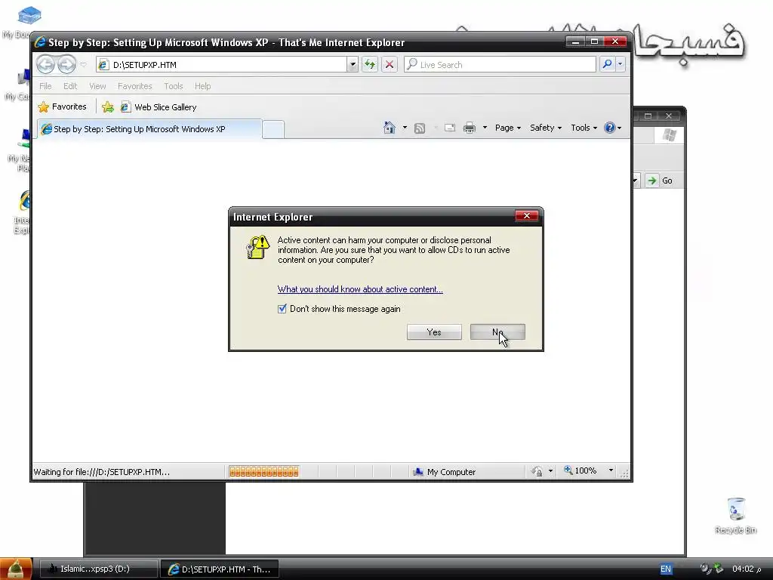Open the zoom level dropdown arrow

coord(611,470)
